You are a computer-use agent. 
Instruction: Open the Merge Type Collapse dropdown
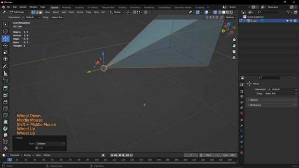50,144
